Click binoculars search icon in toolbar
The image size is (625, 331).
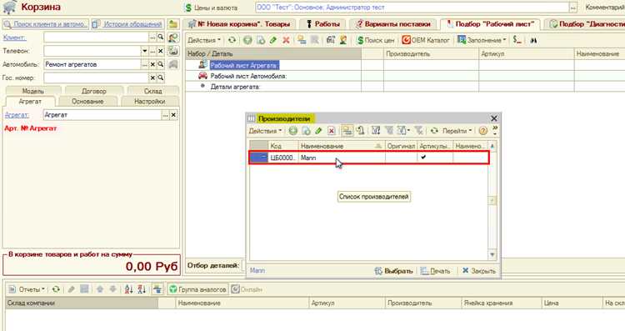pos(533,40)
